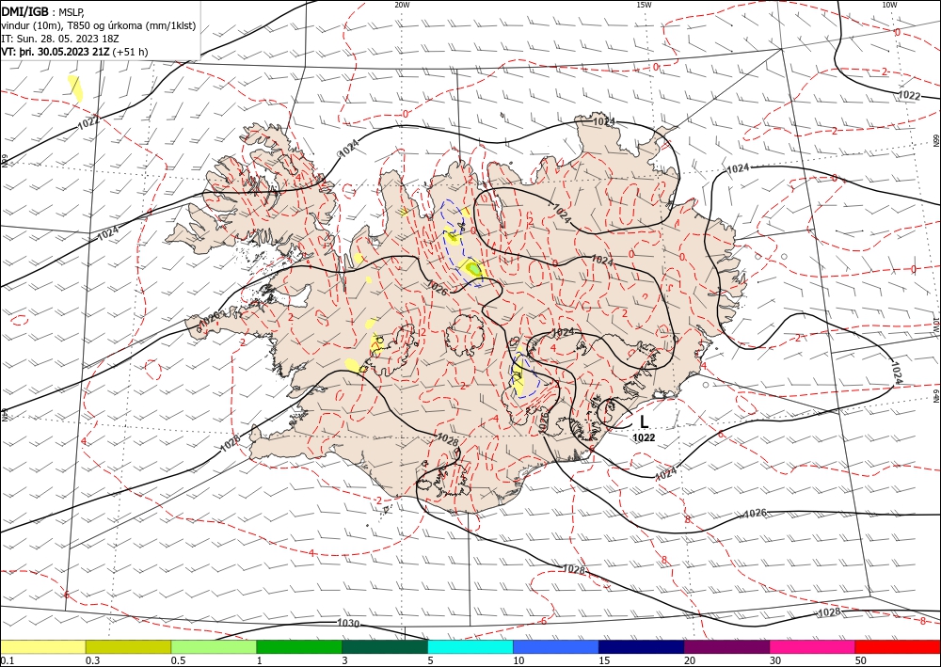Viewport: 941px width, 667px height.
Task: Select the 15W longitude label
Action: coord(644,5)
